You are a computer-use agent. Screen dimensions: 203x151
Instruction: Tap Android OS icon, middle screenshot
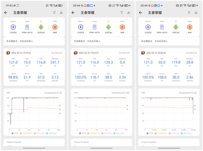(109, 27)
